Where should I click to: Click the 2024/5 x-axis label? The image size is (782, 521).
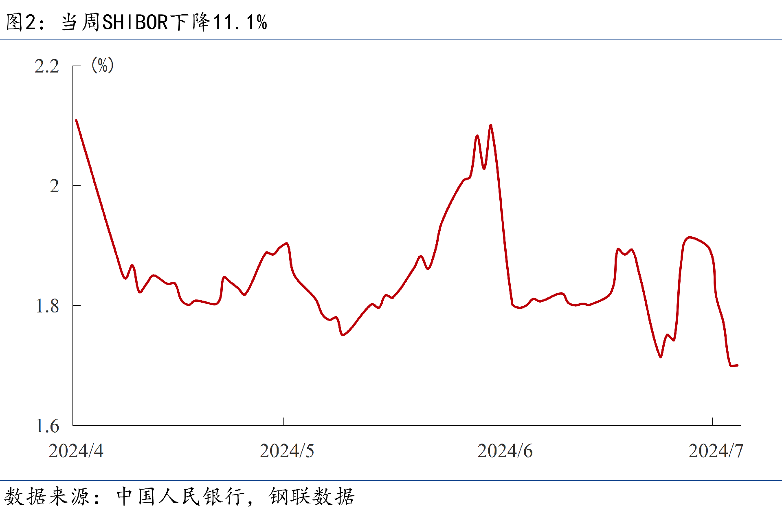tap(287, 451)
